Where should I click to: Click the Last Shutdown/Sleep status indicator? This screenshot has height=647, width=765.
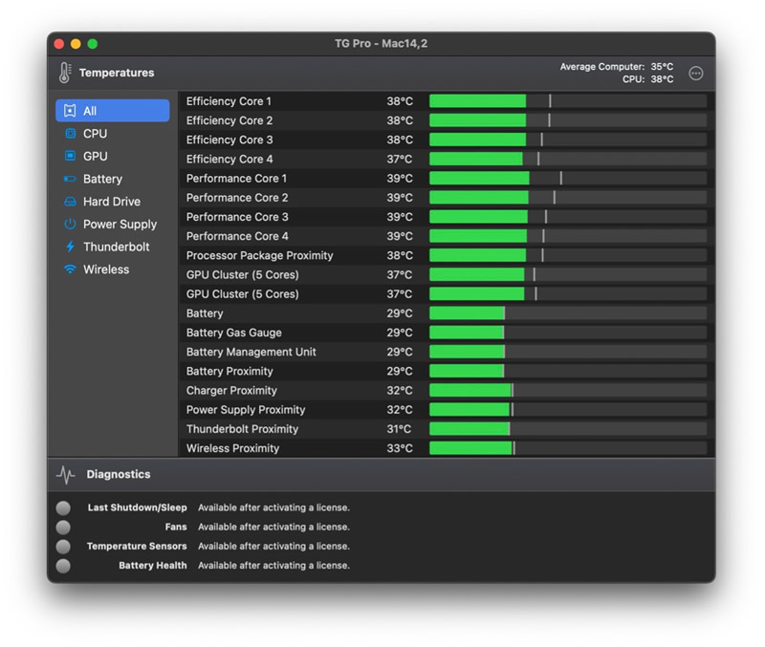click(63, 508)
